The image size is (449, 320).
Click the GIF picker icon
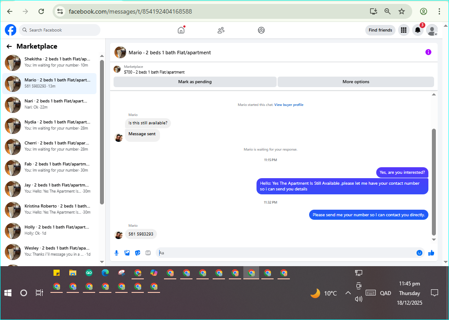[148, 253]
